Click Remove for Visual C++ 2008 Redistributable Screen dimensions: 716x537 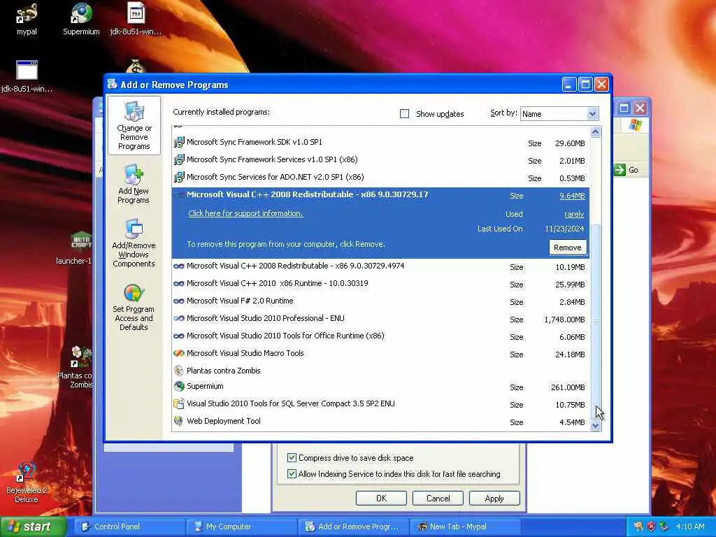tap(568, 248)
